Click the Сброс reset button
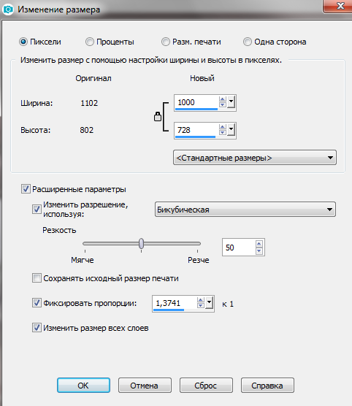Viewport: 352px width, 406px height. pos(206,386)
